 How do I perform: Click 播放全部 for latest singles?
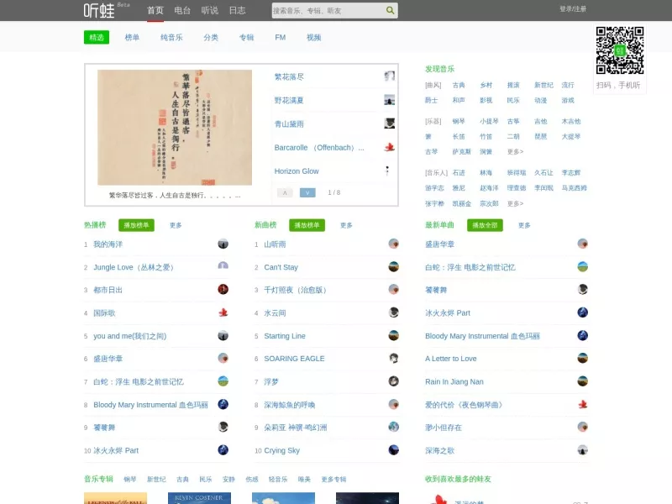coord(485,225)
